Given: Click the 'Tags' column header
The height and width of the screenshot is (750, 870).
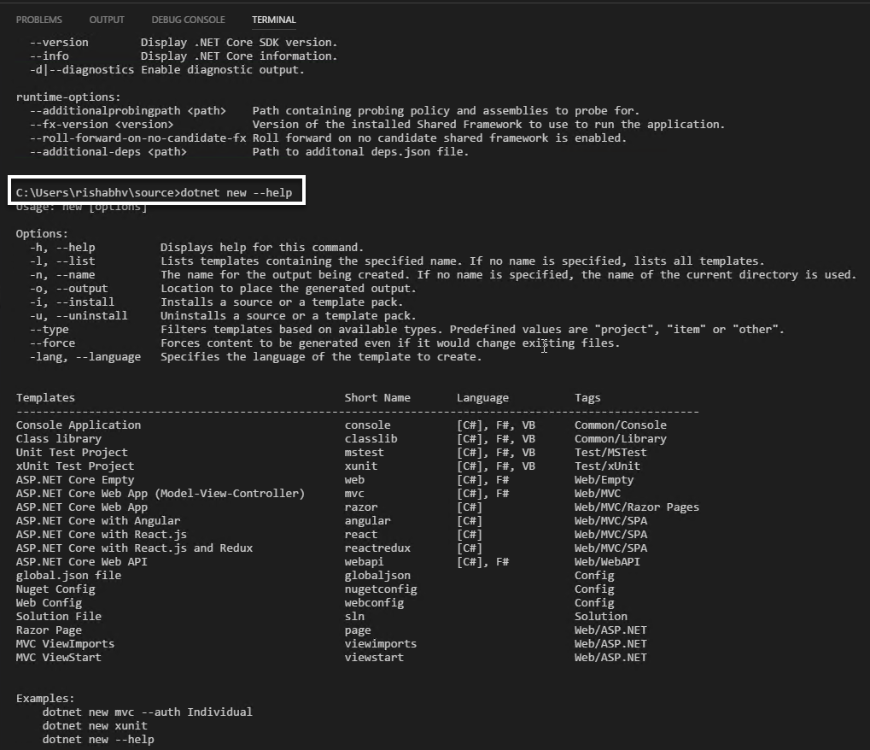Looking at the screenshot, I should click(x=587, y=398).
